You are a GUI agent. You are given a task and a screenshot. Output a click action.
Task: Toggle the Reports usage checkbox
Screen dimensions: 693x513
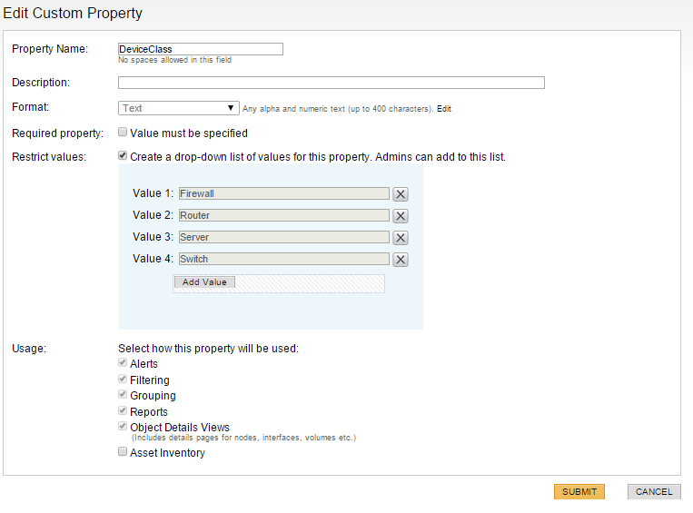click(x=123, y=411)
